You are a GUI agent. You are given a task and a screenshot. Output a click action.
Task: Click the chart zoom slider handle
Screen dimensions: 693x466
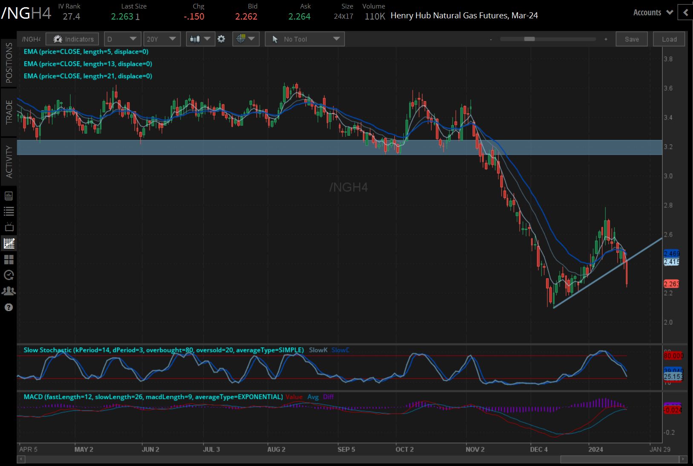coord(529,39)
